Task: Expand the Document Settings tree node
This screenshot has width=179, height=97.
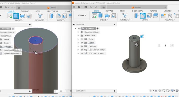Action: pos(78,32)
